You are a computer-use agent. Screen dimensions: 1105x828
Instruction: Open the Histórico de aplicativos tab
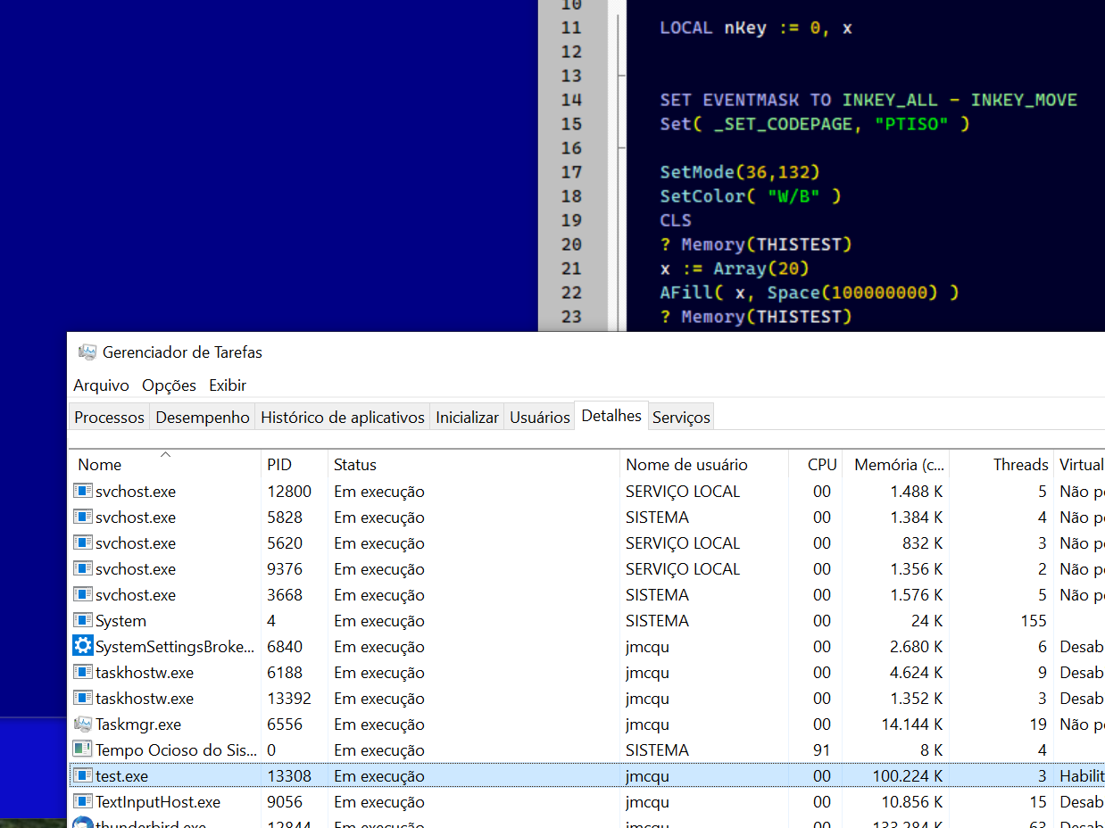(x=343, y=418)
